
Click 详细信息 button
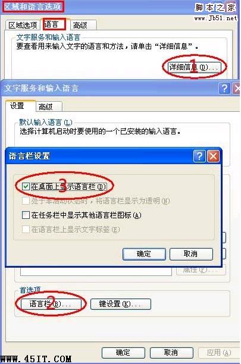[194, 67]
